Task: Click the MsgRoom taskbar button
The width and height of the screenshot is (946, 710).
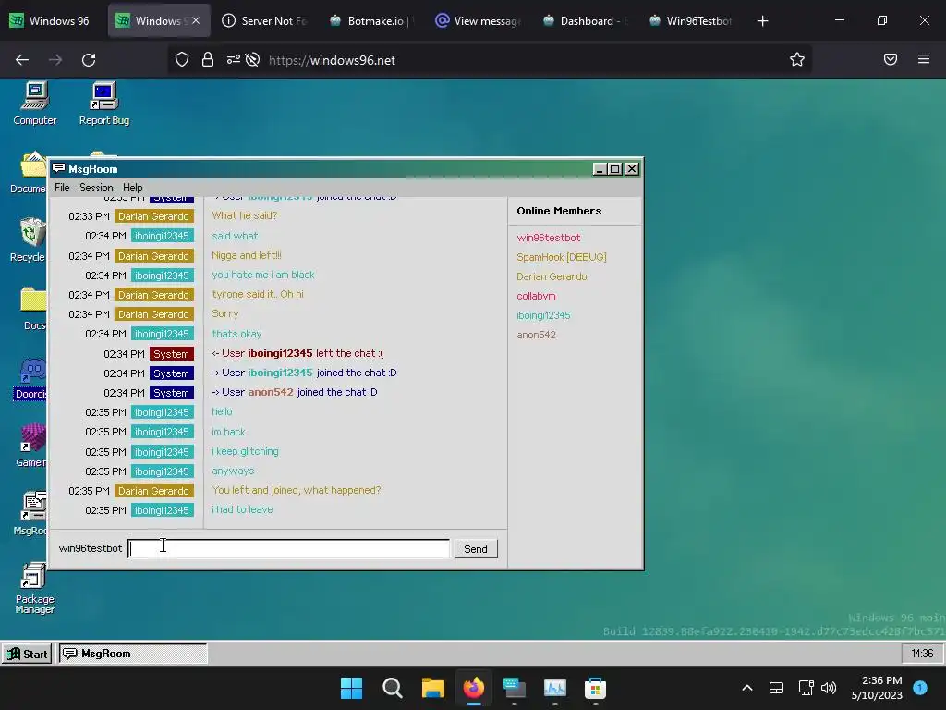Action: 133,654
